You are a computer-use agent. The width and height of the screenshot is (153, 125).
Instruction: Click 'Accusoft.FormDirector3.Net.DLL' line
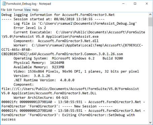49,93
